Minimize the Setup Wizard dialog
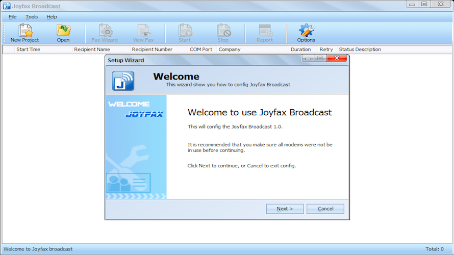The width and height of the screenshot is (454, 255). point(308,58)
